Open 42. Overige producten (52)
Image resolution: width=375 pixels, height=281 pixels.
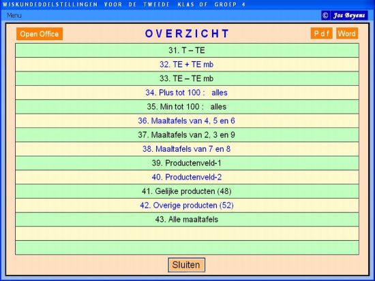187,205
